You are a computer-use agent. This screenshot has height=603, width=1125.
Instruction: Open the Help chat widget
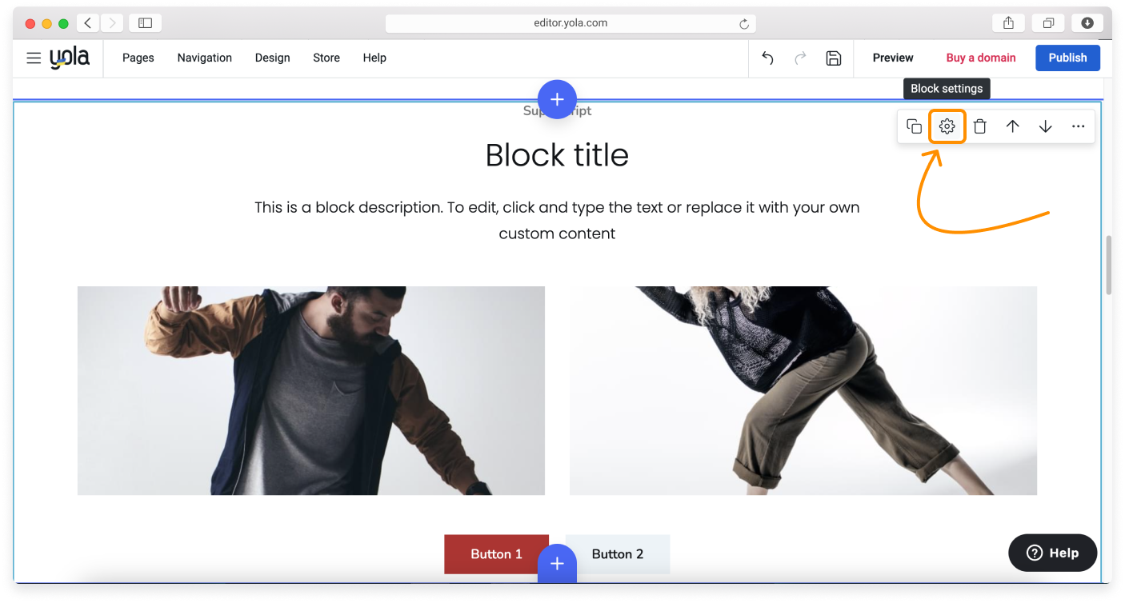point(1052,553)
